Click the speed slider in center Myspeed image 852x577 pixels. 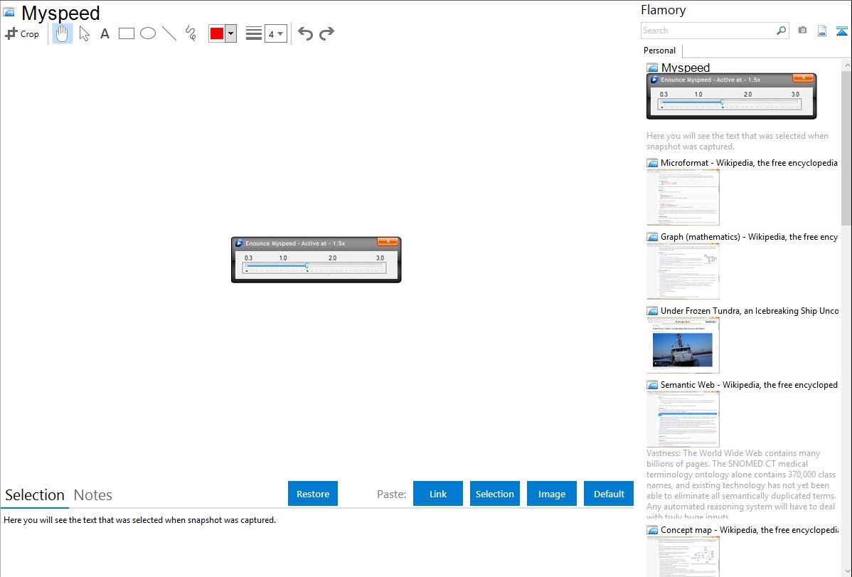point(314,268)
